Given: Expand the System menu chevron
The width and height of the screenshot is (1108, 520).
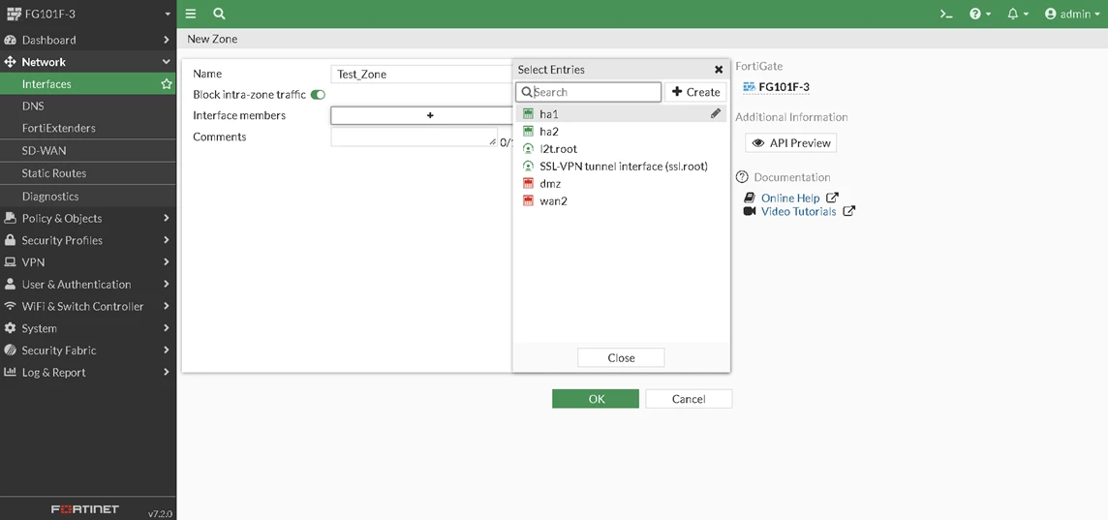Looking at the screenshot, I should [x=166, y=328].
